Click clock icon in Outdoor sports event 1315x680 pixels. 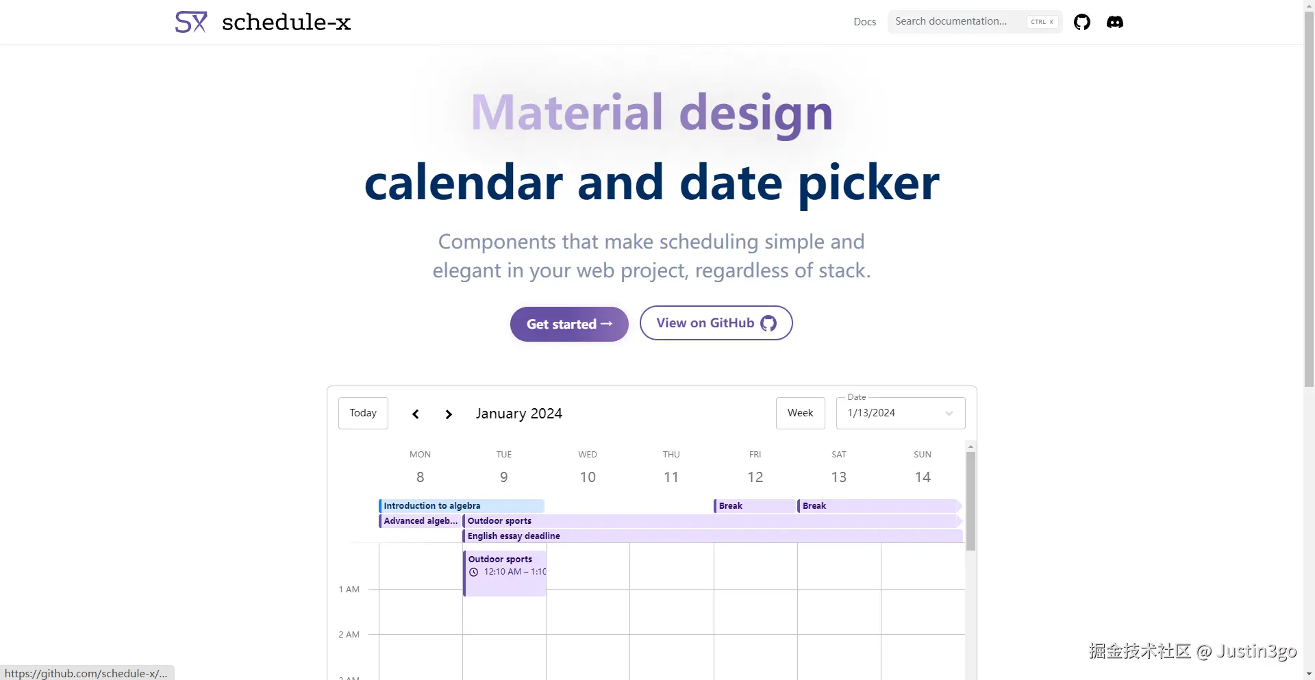(x=473, y=572)
